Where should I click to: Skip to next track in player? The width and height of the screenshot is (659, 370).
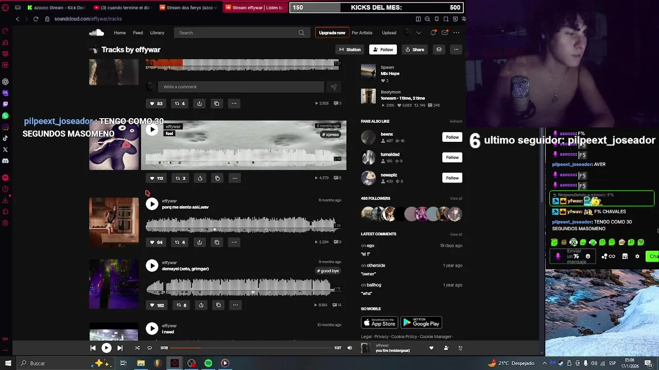120,348
